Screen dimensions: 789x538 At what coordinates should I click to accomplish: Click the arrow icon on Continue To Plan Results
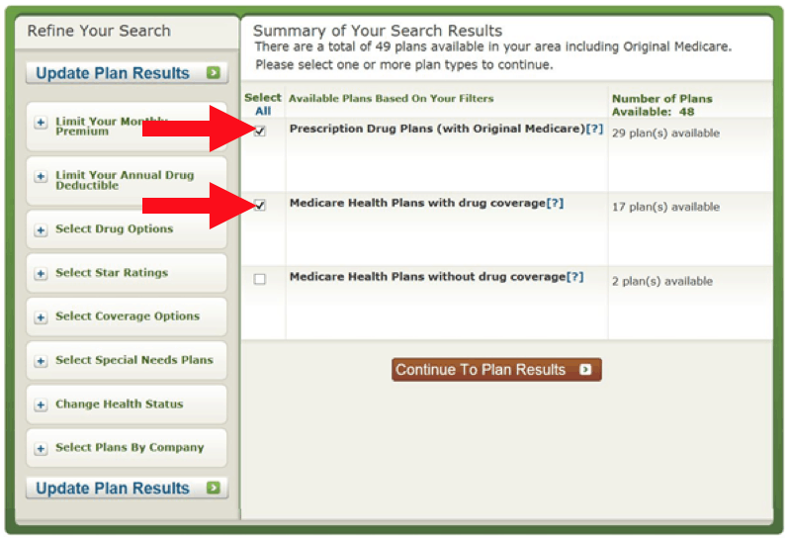(585, 370)
